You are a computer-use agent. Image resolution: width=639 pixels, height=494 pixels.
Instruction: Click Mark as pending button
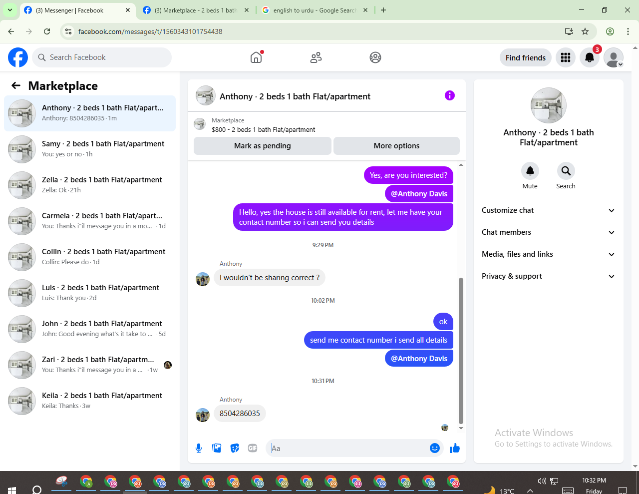[263, 146]
